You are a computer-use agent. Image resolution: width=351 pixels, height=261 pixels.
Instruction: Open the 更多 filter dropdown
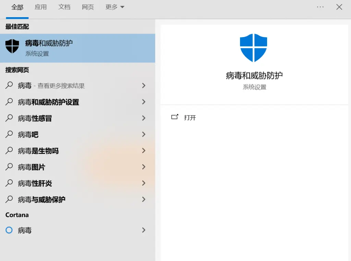coord(114,7)
